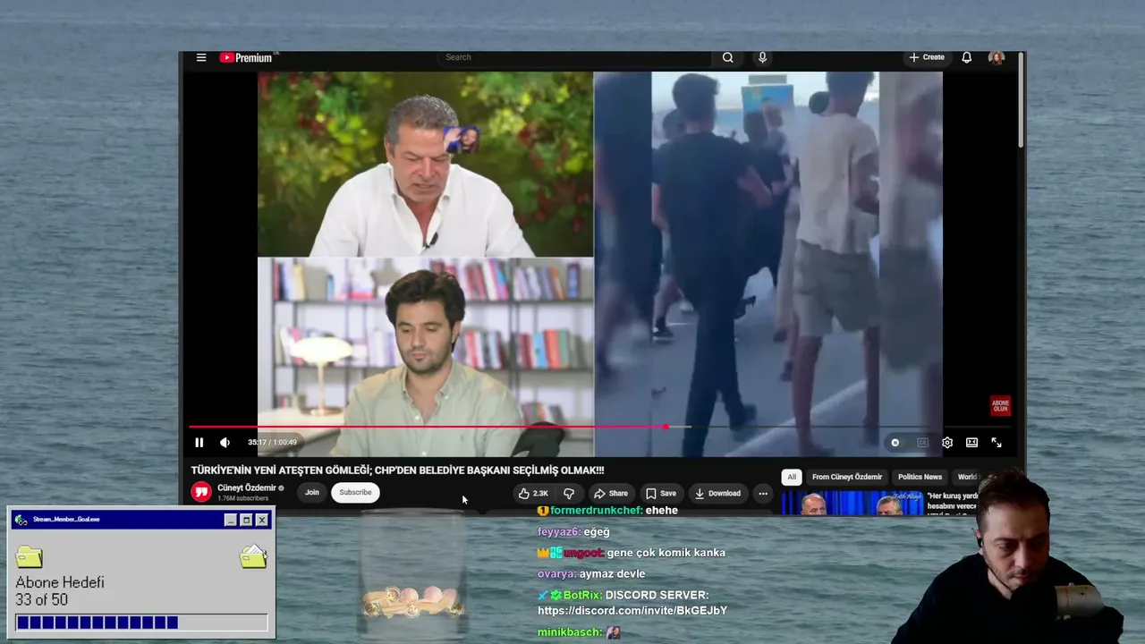Image resolution: width=1145 pixels, height=644 pixels.
Task: Save the video to a playlist
Action: tap(661, 493)
